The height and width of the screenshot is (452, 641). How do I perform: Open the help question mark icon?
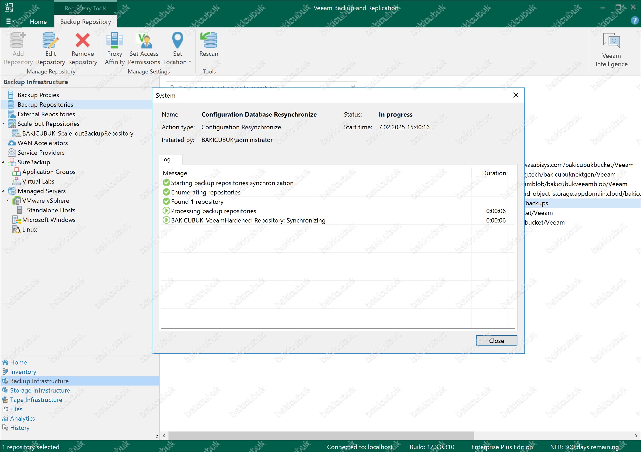(634, 21)
